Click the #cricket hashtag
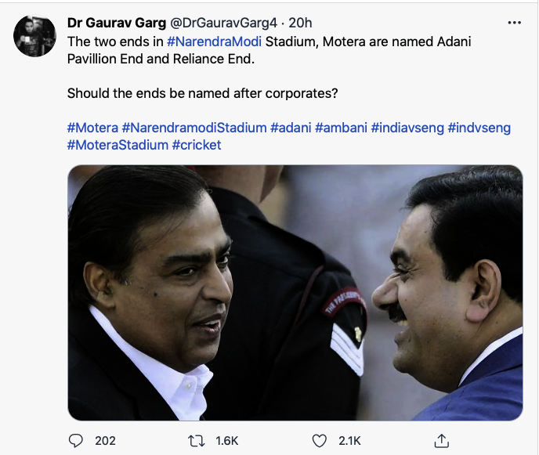Viewport: 539px width, 455px height. tap(197, 145)
